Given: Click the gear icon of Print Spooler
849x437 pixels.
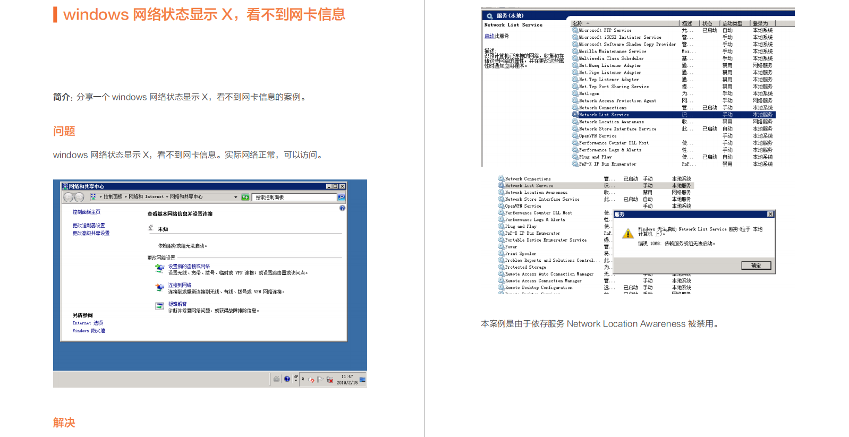Looking at the screenshot, I should click(x=501, y=253).
